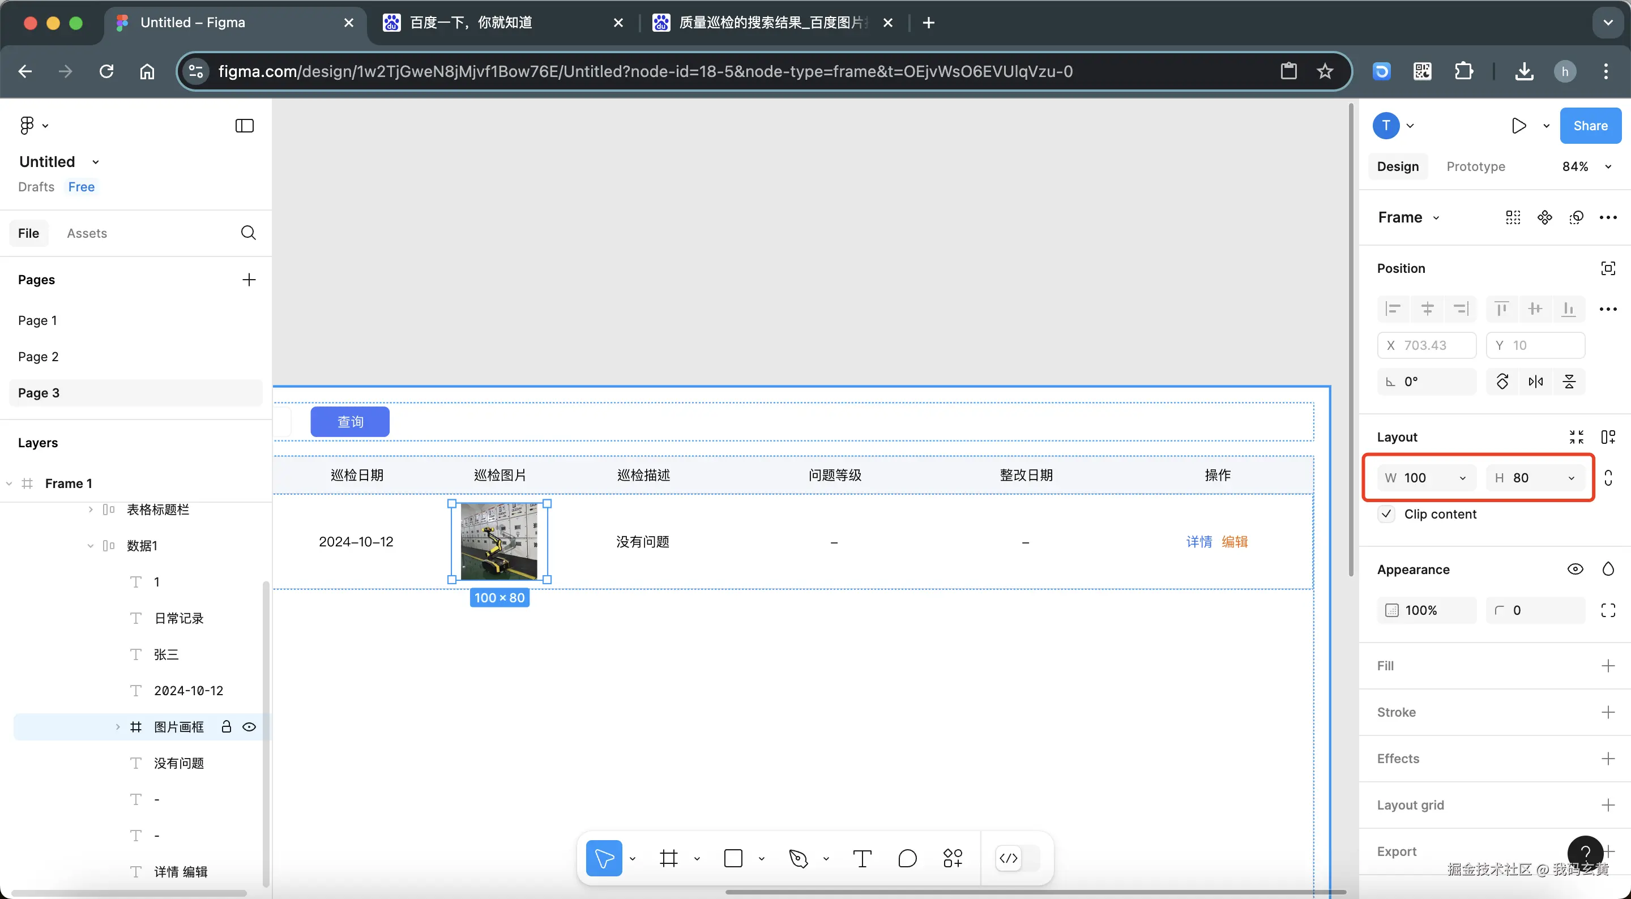This screenshot has height=899, width=1631.
Task: Open the 84% zoom dropdown
Action: point(1586,166)
